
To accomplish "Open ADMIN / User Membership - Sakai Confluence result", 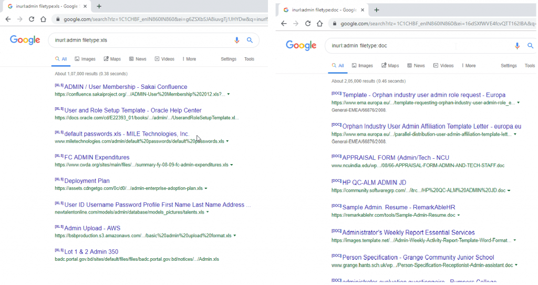I will coord(126,87).
